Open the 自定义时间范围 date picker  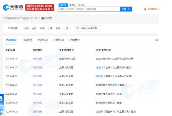click(x=87, y=28)
